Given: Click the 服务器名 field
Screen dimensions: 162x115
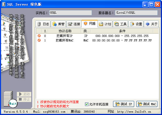Looking at the screenshot, I should pyautogui.click(x=136, y=13).
